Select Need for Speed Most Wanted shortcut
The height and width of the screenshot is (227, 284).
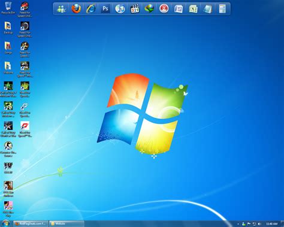tap(25, 69)
